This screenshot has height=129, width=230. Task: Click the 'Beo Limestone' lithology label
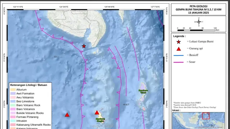pyautogui.click(x=25, y=101)
